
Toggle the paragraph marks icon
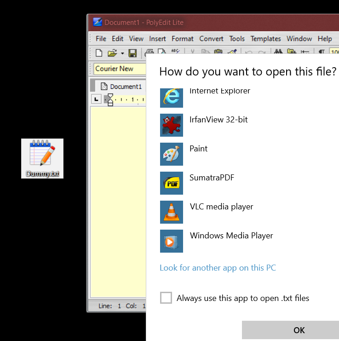point(322,52)
